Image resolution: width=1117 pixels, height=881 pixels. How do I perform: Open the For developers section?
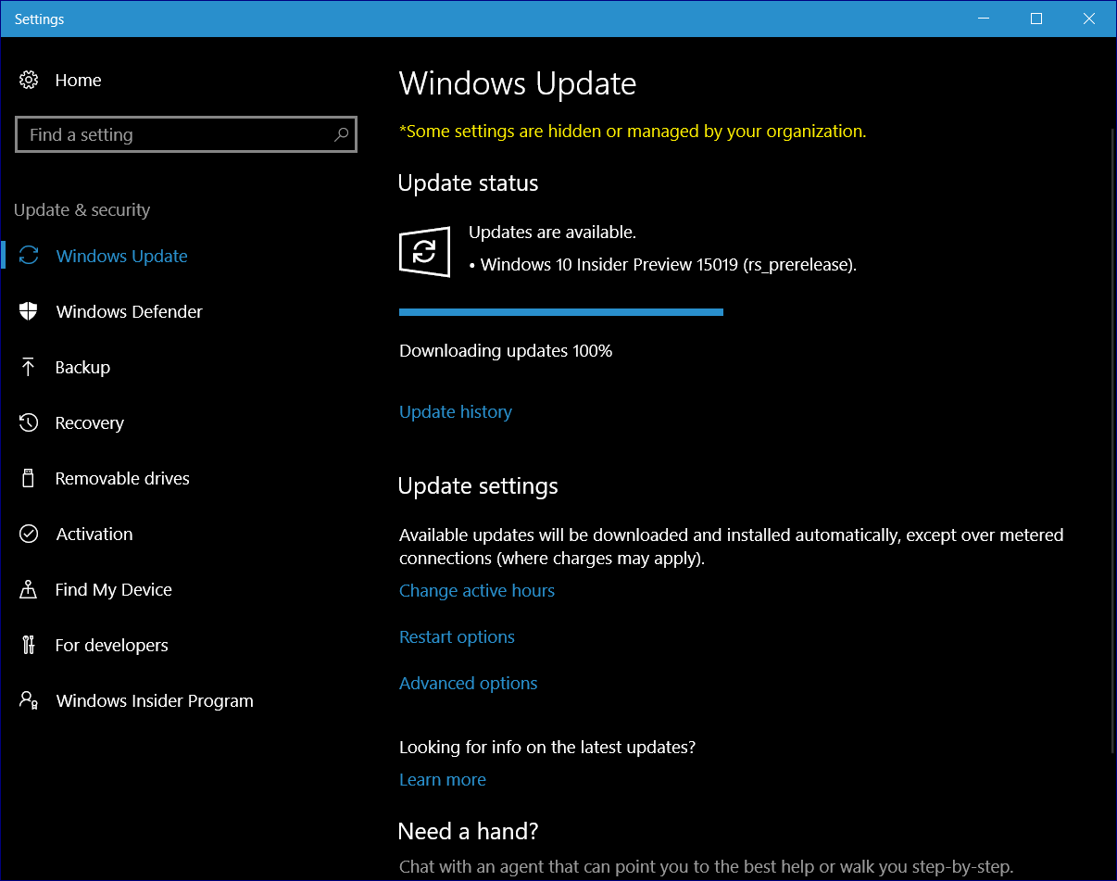click(111, 646)
